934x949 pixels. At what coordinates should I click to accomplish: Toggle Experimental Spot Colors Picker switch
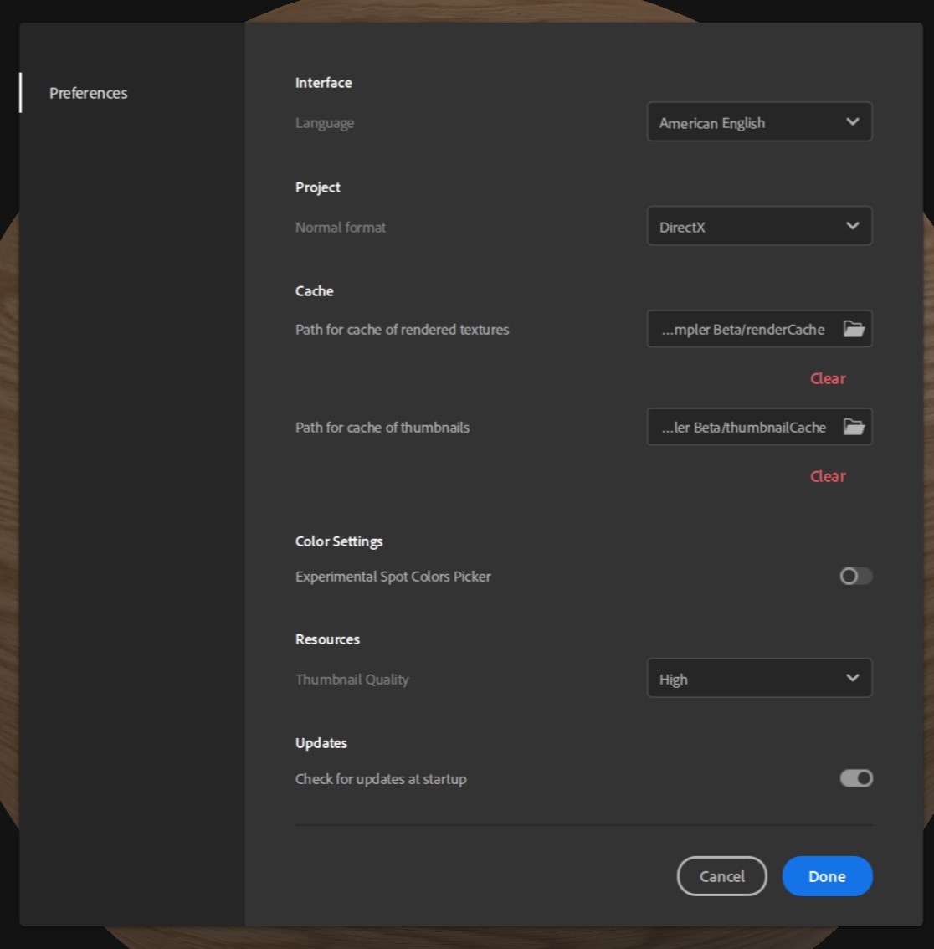[856, 576]
